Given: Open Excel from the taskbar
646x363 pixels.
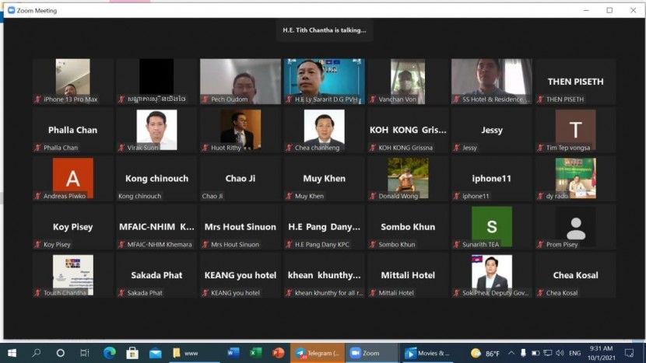Looking at the screenshot, I should [255, 353].
